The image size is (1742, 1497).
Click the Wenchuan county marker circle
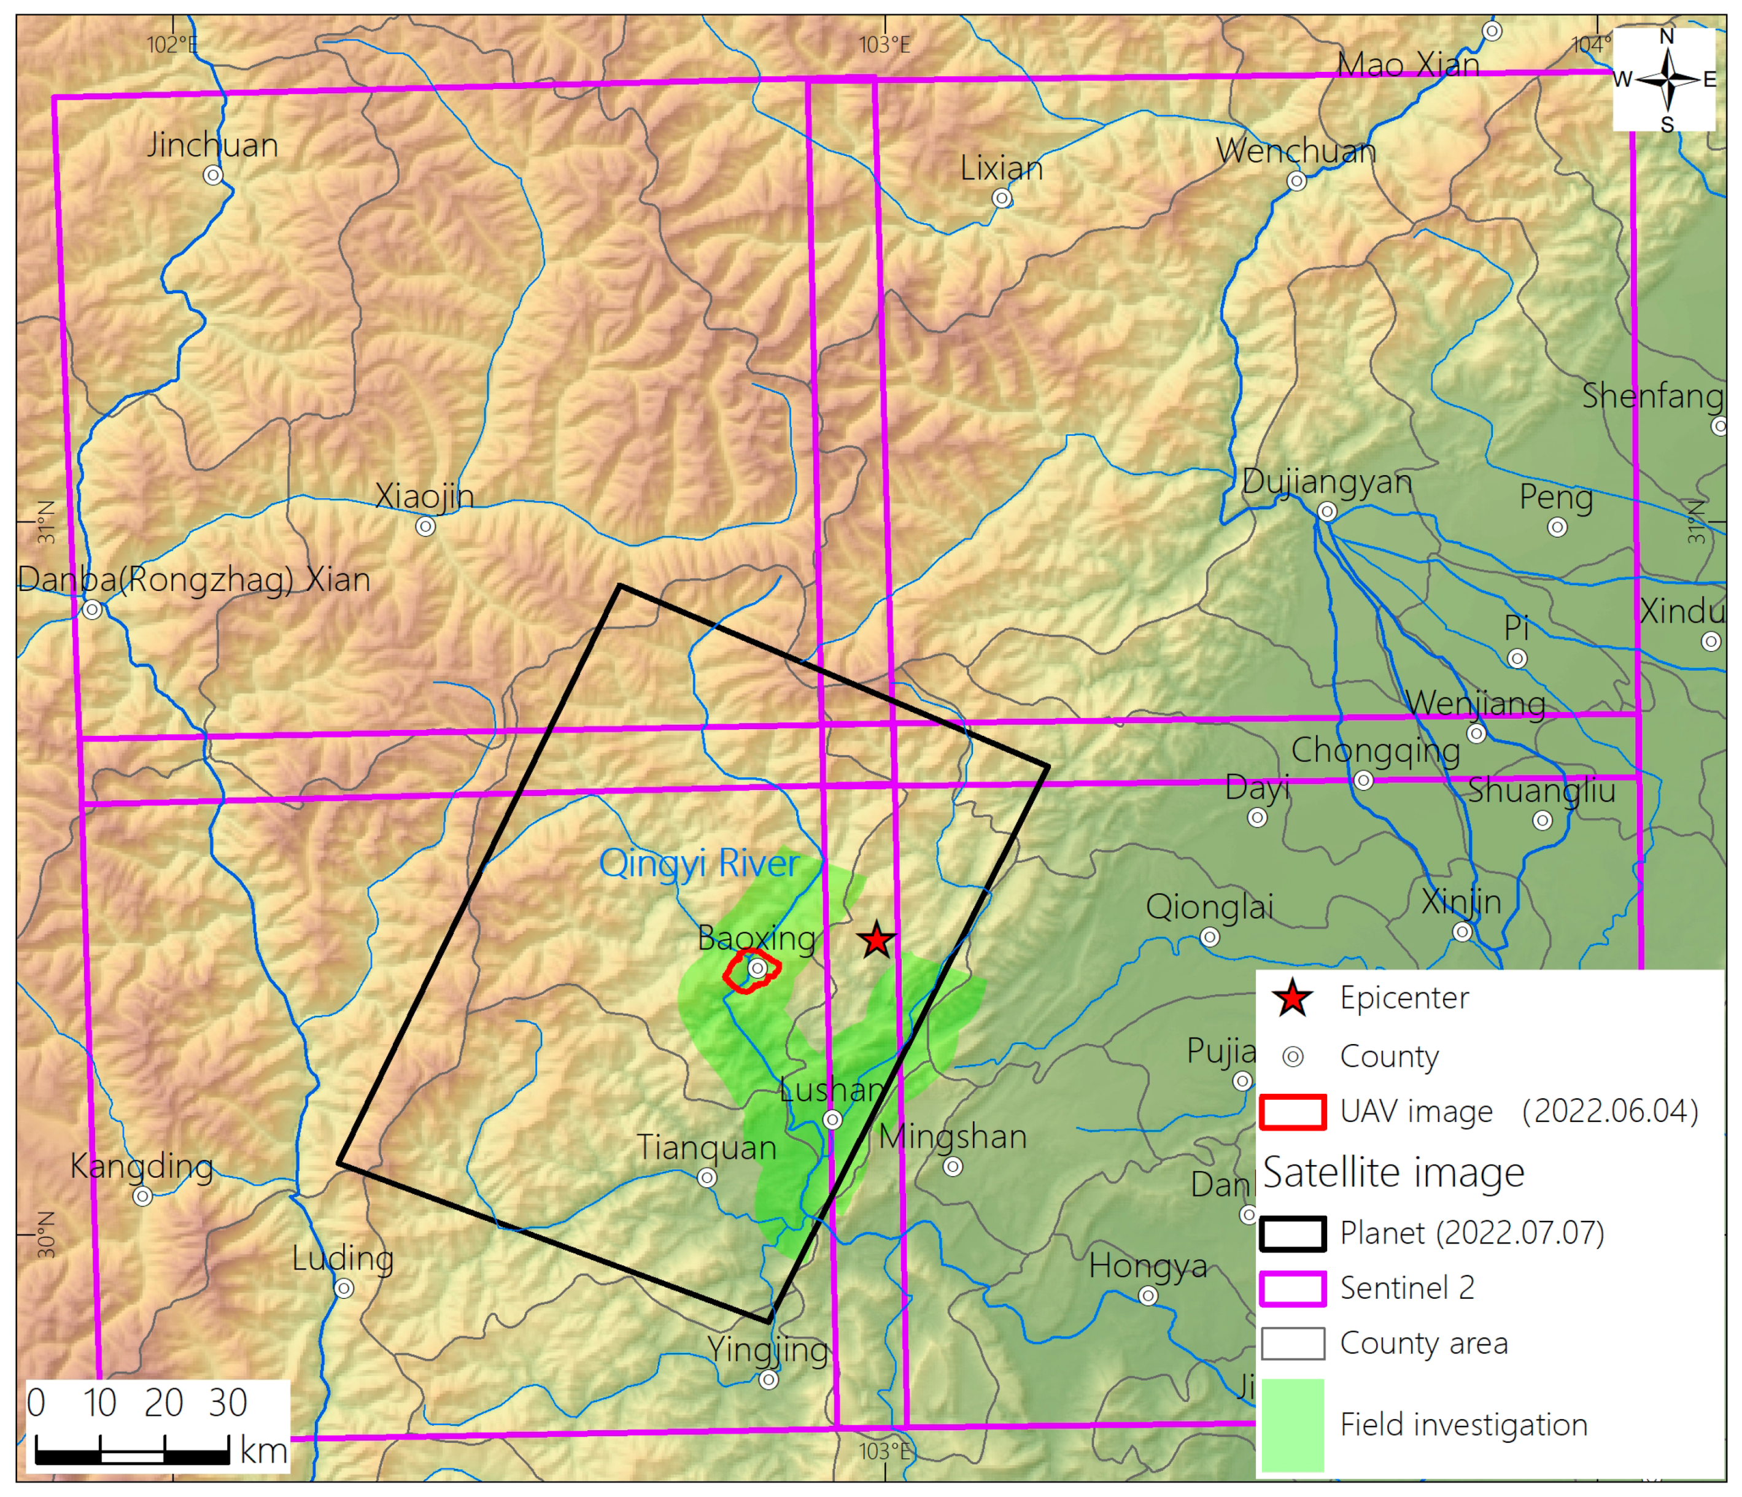tap(1296, 180)
